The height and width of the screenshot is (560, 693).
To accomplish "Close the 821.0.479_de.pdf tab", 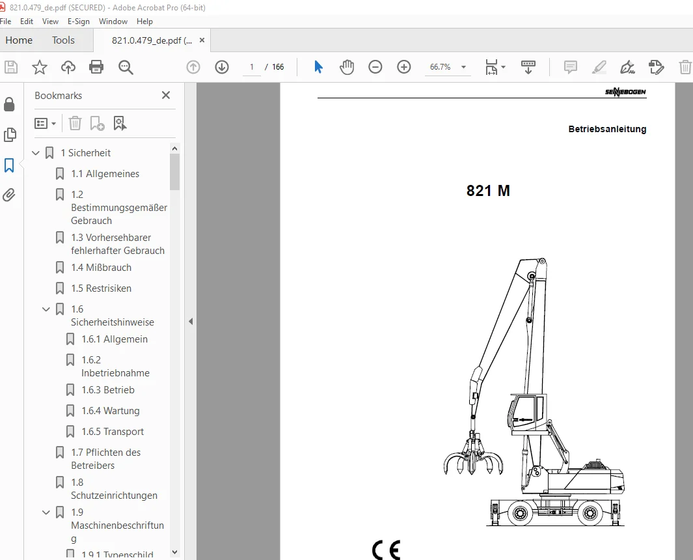I will [x=202, y=40].
